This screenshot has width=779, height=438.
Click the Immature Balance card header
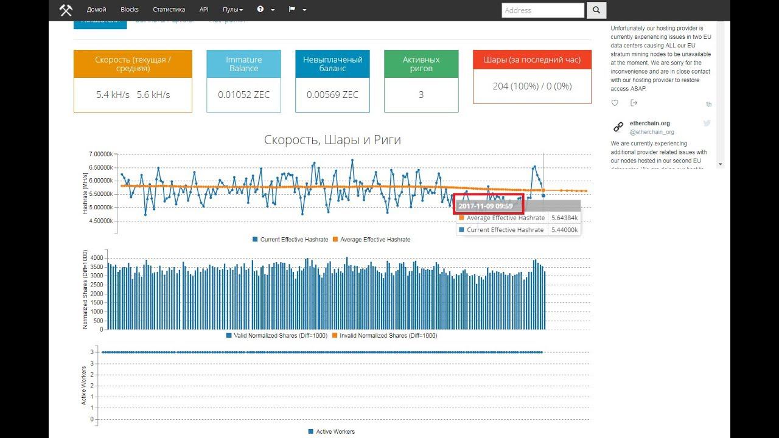point(243,64)
